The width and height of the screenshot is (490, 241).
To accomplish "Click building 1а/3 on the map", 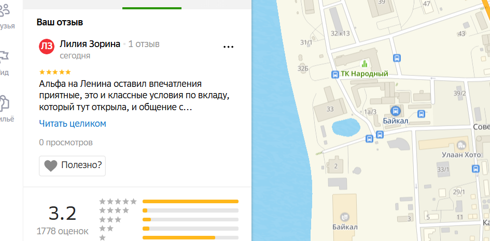I will click(370, 112).
